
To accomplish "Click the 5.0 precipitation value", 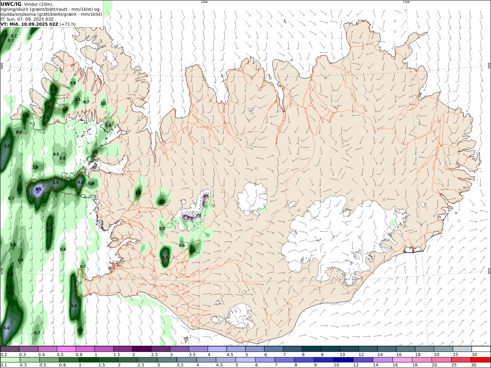I will pyautogui.click(x=7, y=328).
